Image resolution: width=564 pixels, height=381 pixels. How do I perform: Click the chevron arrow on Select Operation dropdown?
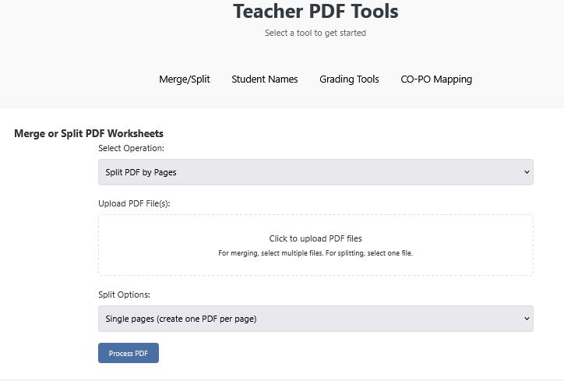tap(527, 172)
